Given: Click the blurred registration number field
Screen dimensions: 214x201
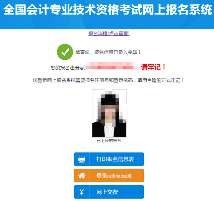Looking at the screenshot, I should [x=112, y=67].
